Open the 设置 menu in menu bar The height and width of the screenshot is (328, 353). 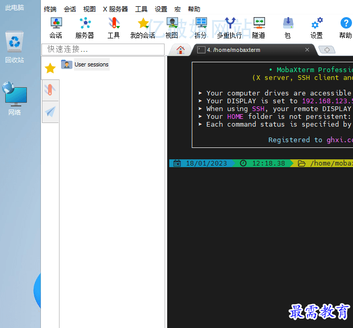click(x=161, y=9)
